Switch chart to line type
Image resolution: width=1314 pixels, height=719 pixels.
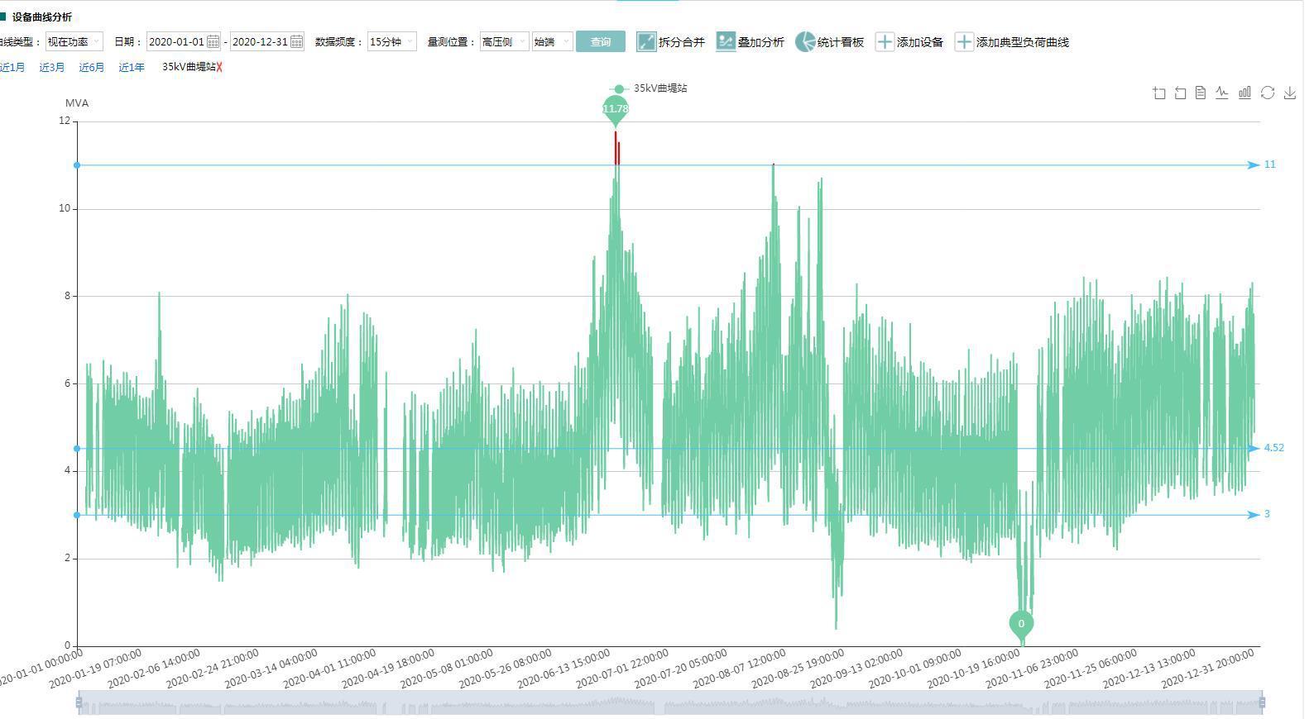pyautogui.click(x=1222, y=93)
